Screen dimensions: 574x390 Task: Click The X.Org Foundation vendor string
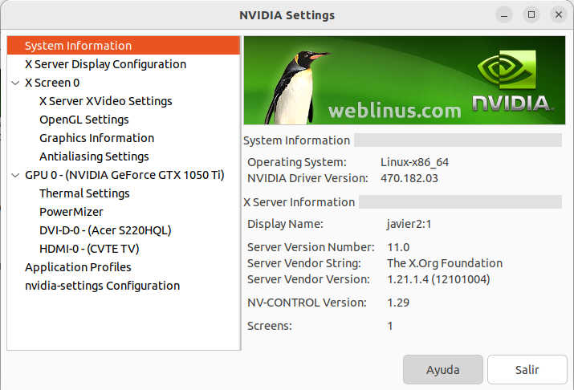[445, 263]
